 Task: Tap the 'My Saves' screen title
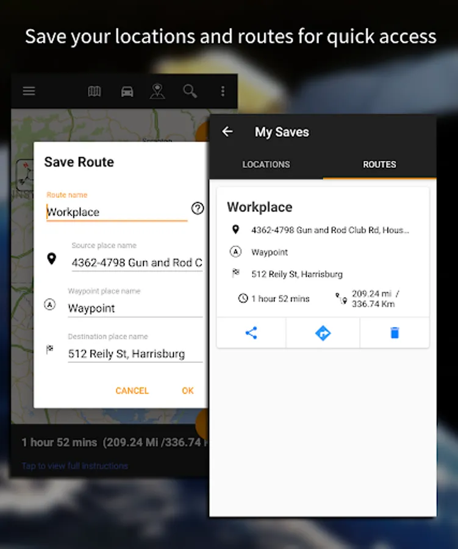pos(282,132)
